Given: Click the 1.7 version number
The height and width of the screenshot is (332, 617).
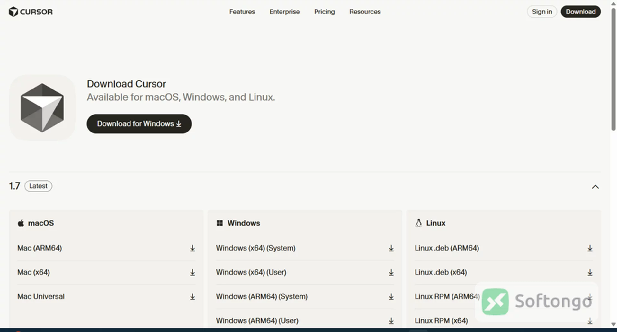Looking at the screenshot, I should 14,186.
